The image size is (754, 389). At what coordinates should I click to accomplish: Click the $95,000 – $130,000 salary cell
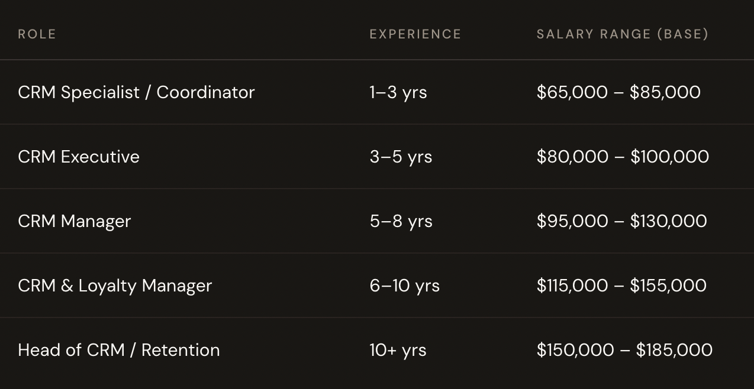621,221
